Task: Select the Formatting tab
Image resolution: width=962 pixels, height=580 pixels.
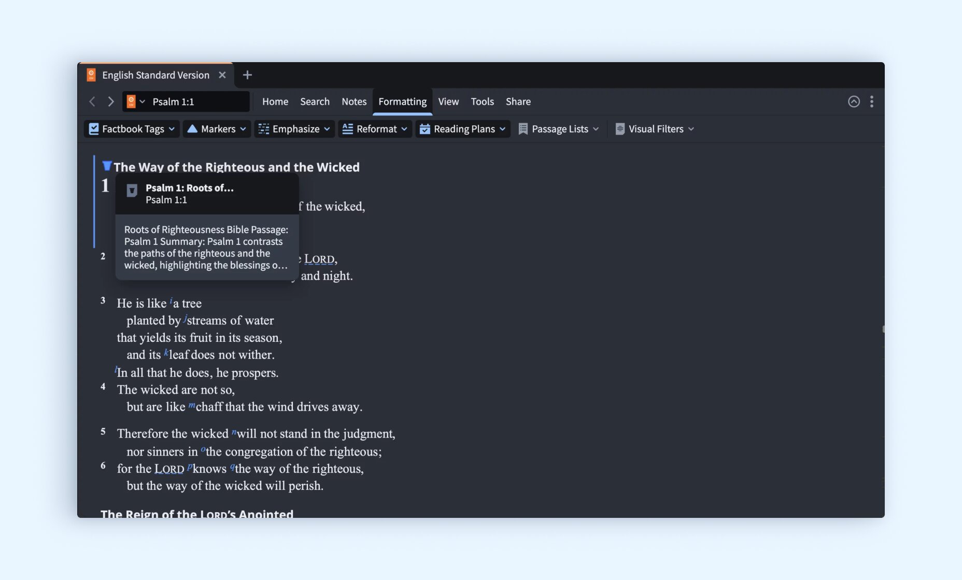Action: 403,102
